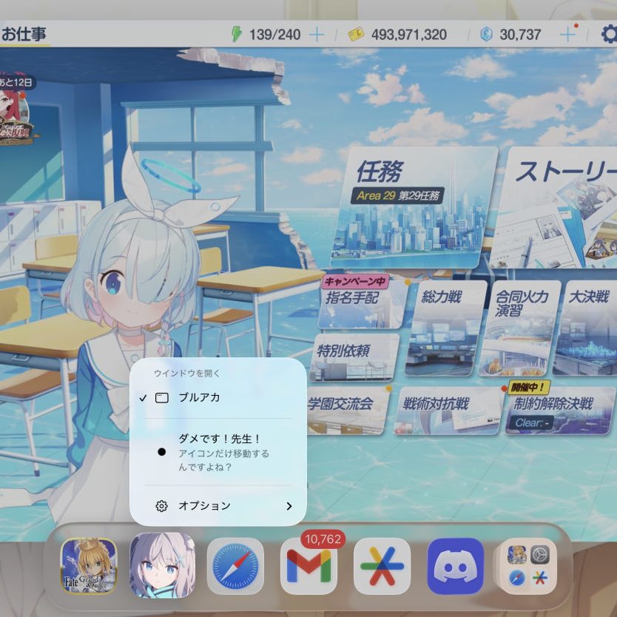Open 指名手配 bounty card
Viewport: 617px width, 617px height.
tap(362, 303)
